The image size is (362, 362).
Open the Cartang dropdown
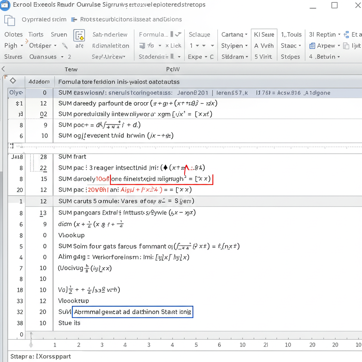tap(234, 35)
